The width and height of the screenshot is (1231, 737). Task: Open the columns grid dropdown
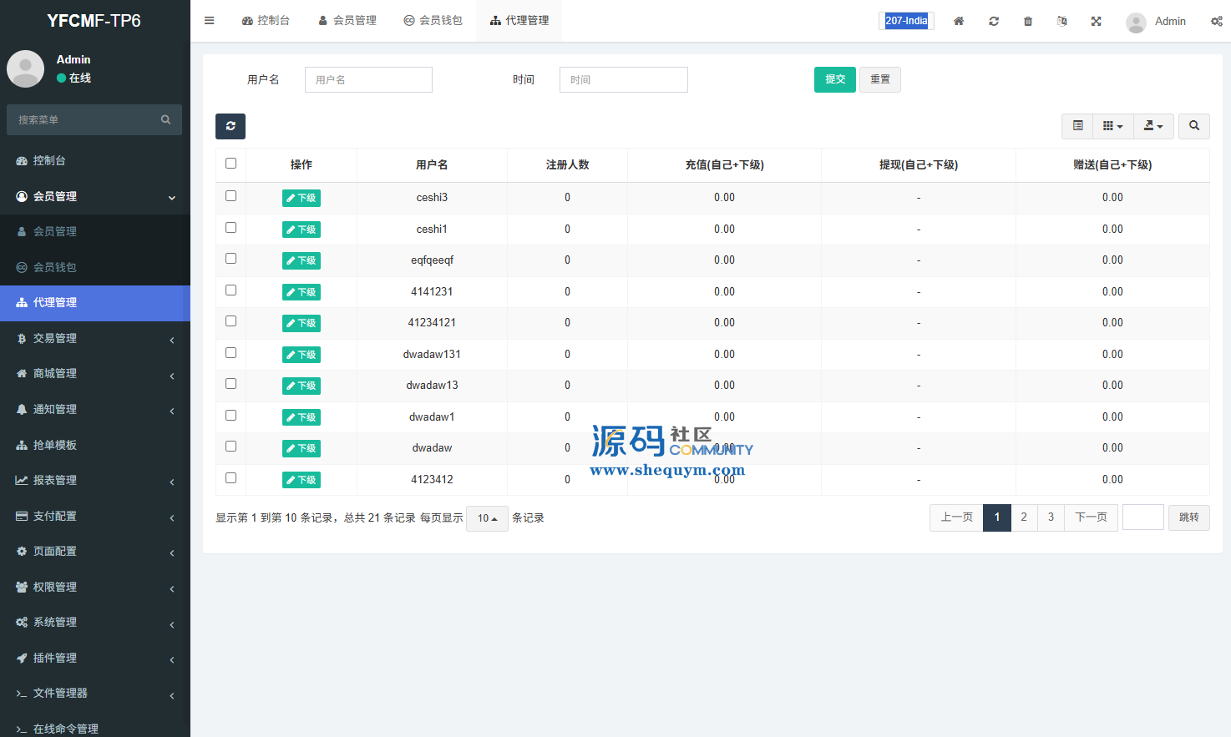pos(1112,126)
